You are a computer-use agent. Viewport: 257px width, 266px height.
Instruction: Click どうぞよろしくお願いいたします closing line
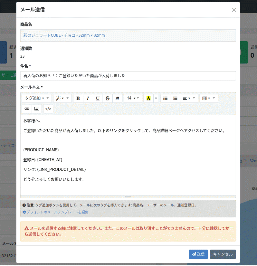pyautogui.click(x=53, y=179)
